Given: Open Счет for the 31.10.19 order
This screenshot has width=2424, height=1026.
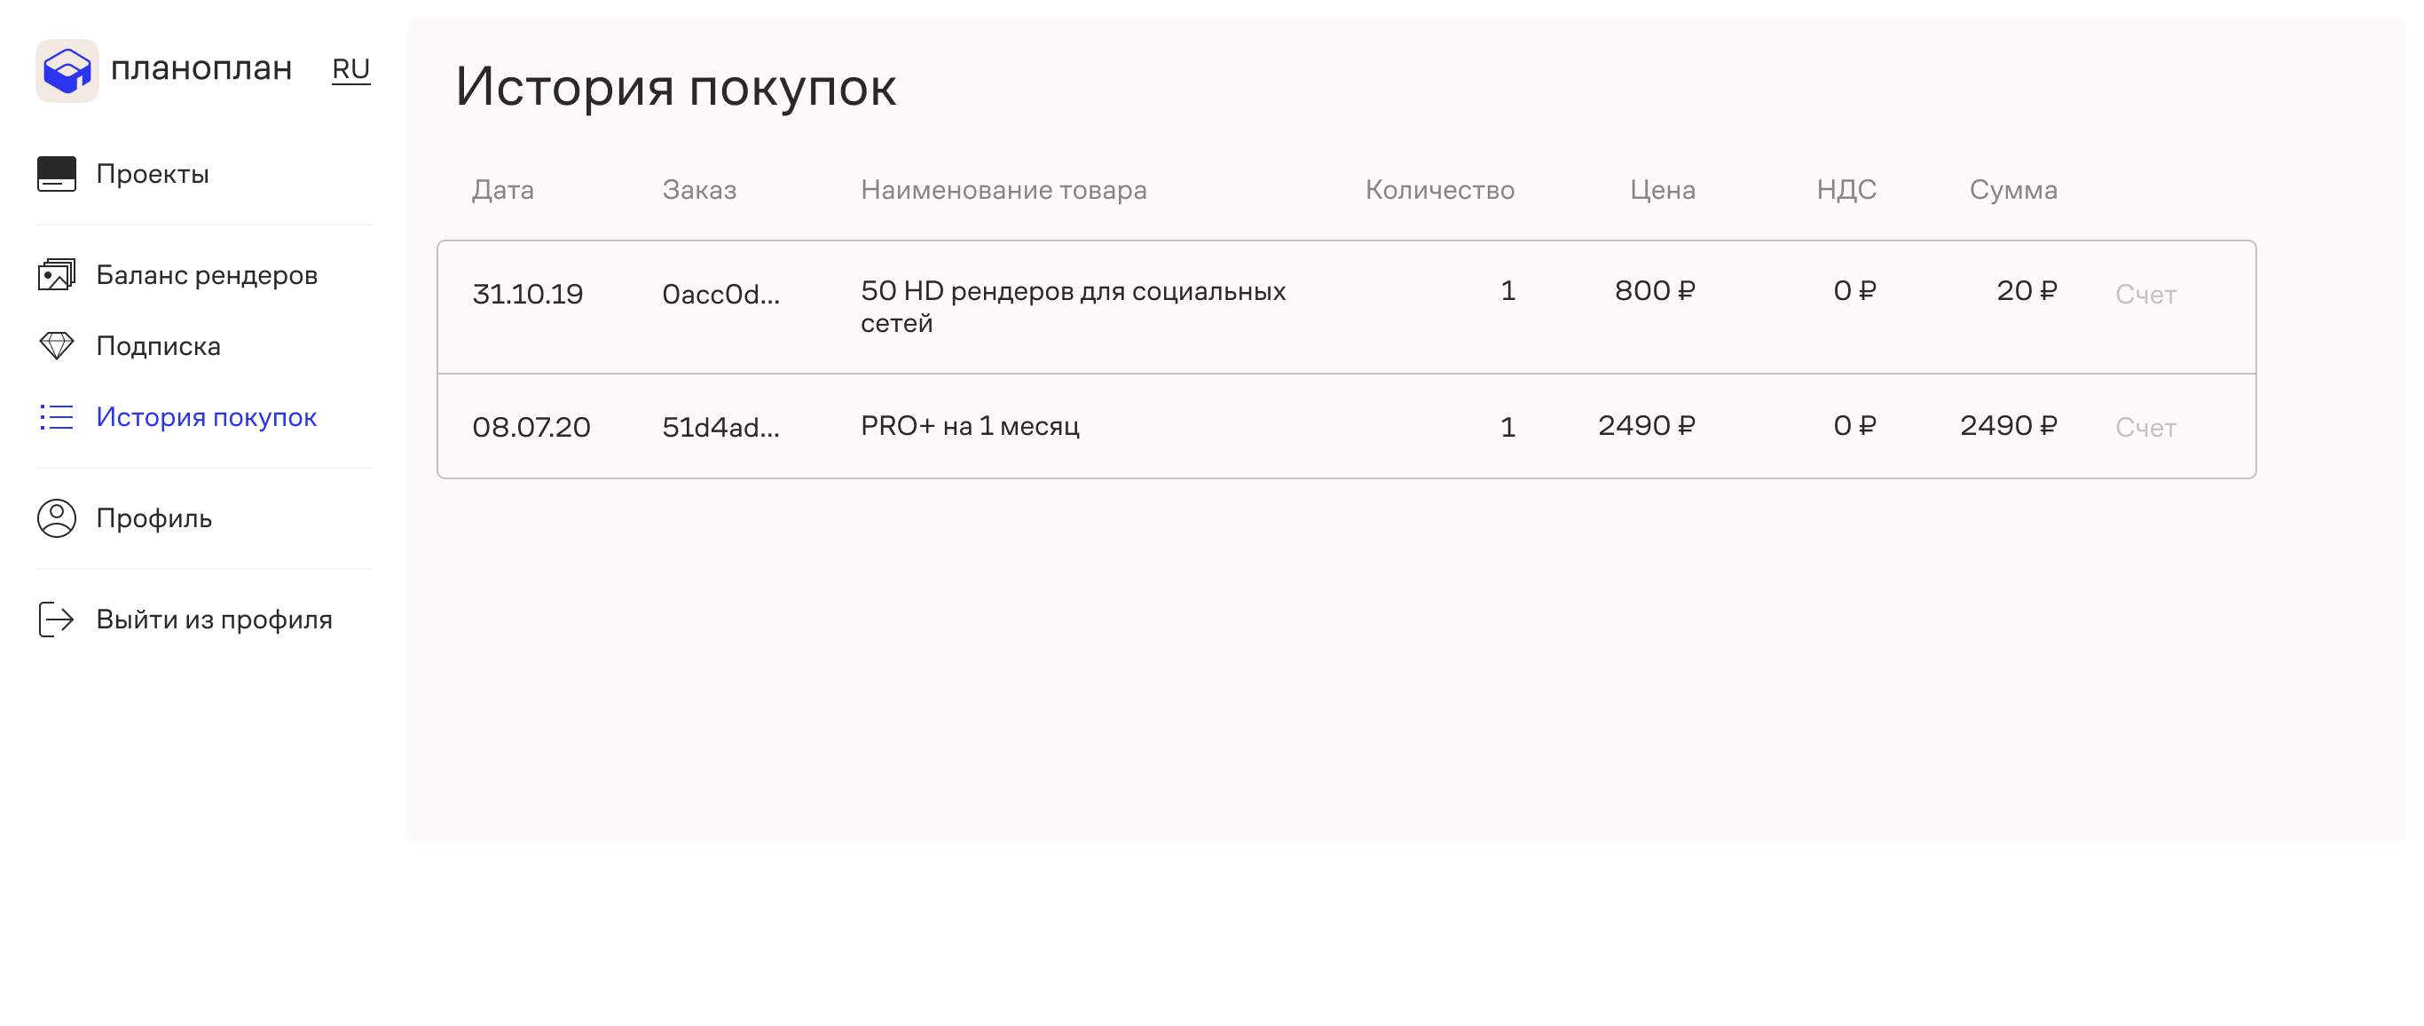Looking at the screenshot, I should tap(2145, 295).
